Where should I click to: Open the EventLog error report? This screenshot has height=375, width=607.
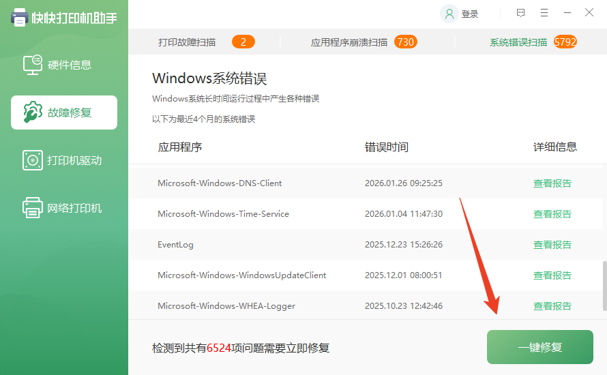552,245
